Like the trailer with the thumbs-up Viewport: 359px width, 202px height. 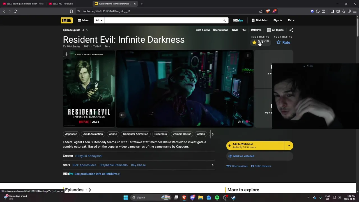click(x=240, y=122)
